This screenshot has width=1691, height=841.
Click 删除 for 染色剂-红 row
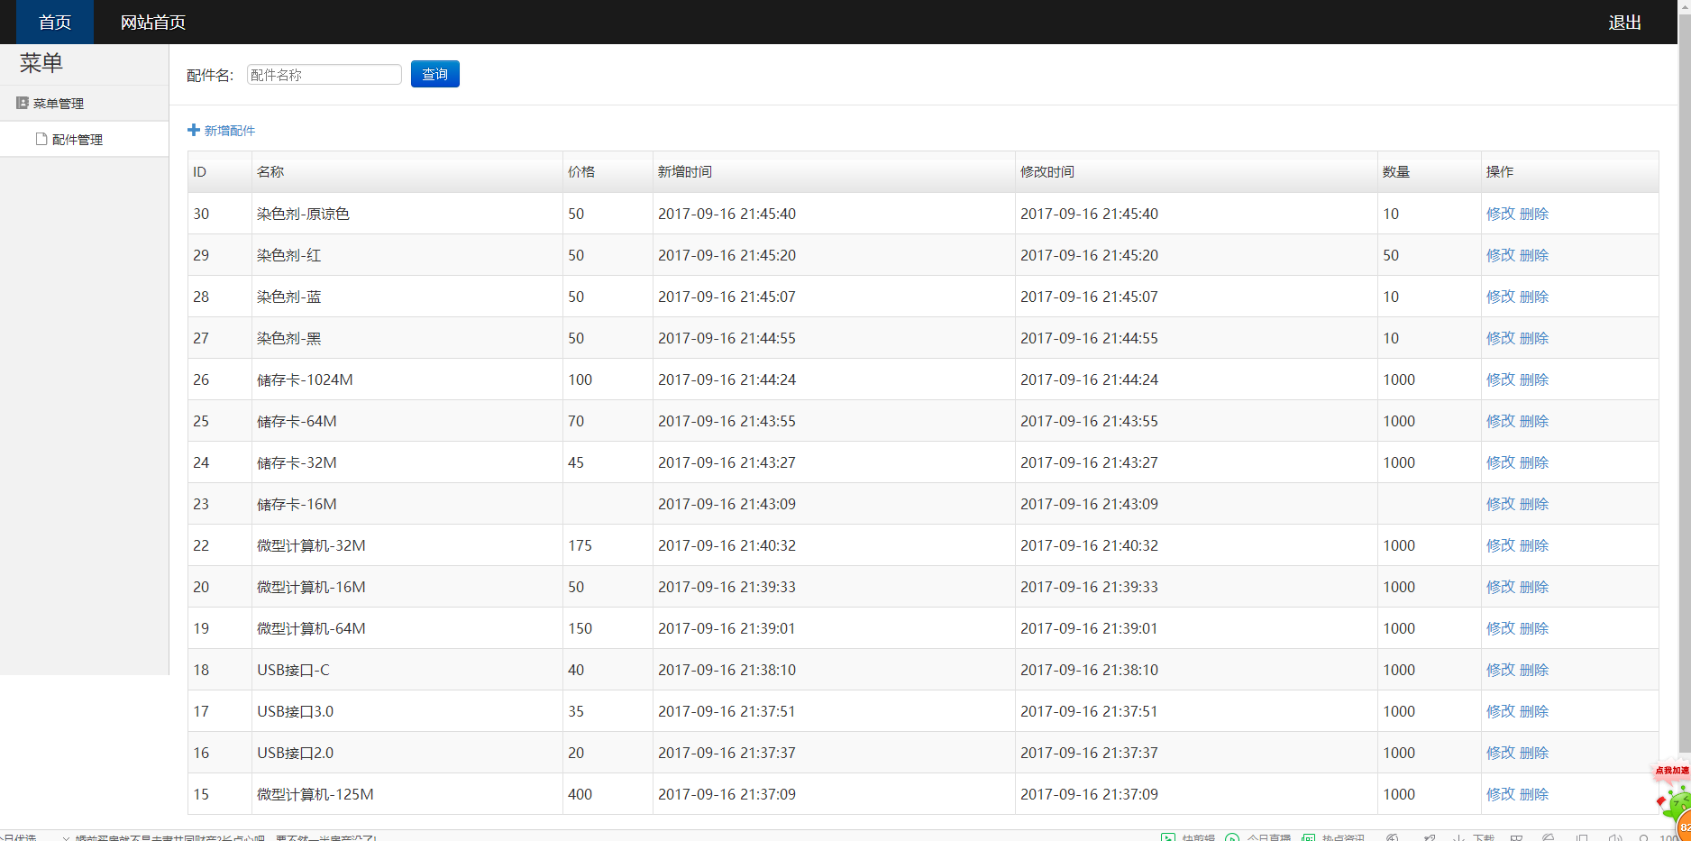click(1534, 255)
